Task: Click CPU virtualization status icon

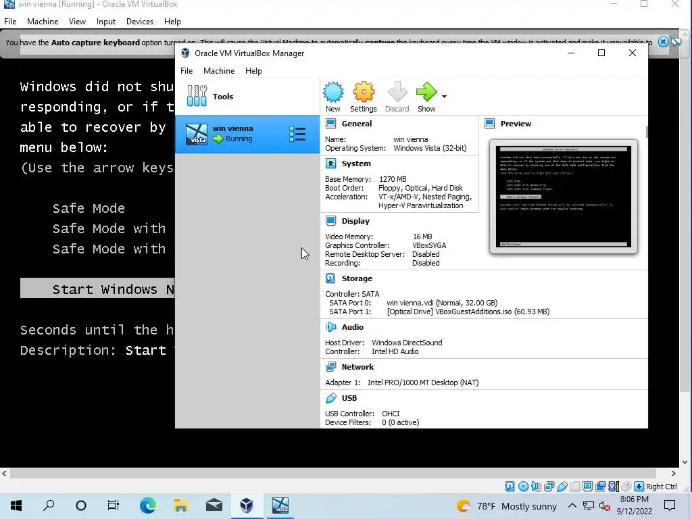Action: (614, 487)
